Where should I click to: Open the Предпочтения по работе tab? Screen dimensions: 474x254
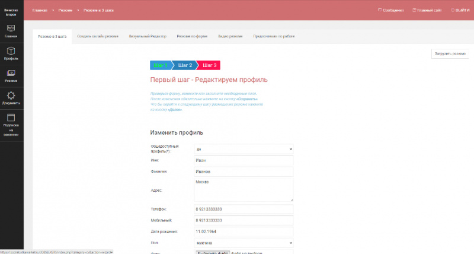pyautogui.click(x=274, y=36)
